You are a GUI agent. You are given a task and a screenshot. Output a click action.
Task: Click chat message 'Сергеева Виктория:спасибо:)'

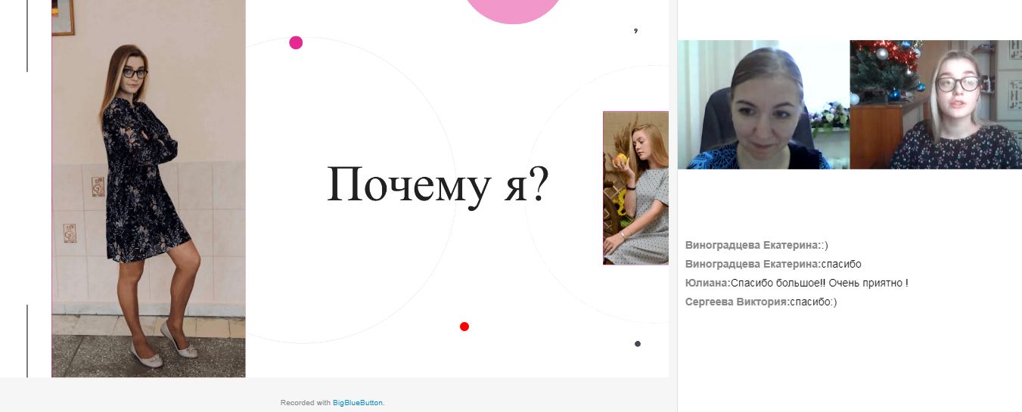coord(761,302)
